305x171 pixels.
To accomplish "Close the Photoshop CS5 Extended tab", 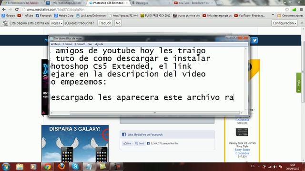I will (x=127, y=3).
